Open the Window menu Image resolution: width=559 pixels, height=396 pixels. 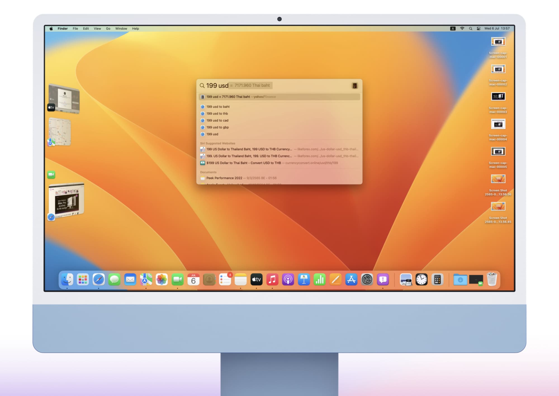click(x=121, y=29)
